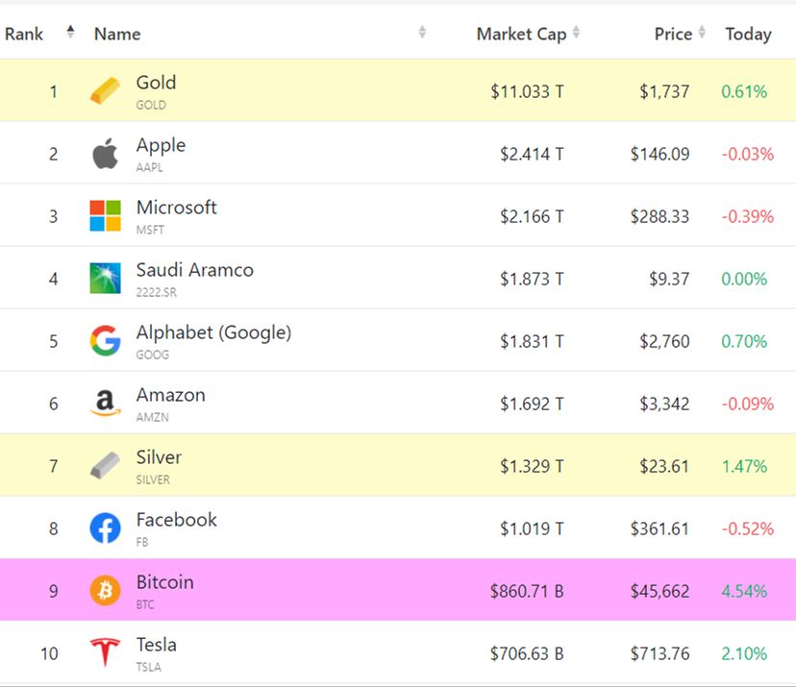796x687 pixels.
Task: Sort by Name column arrows
Action: click(422, 32)
